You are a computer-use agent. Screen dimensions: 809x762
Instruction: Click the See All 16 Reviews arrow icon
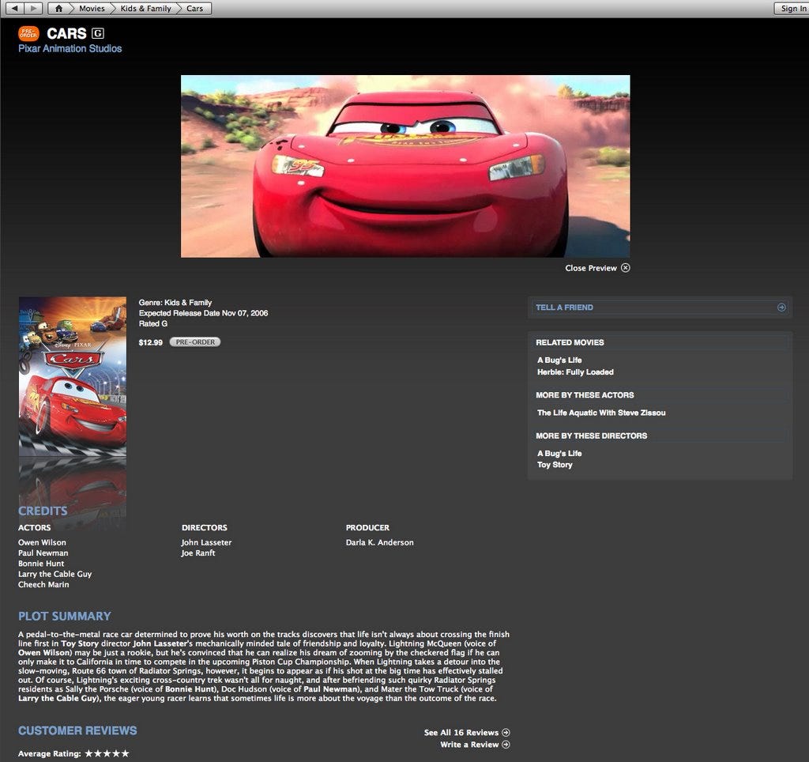tap(506, 732)
